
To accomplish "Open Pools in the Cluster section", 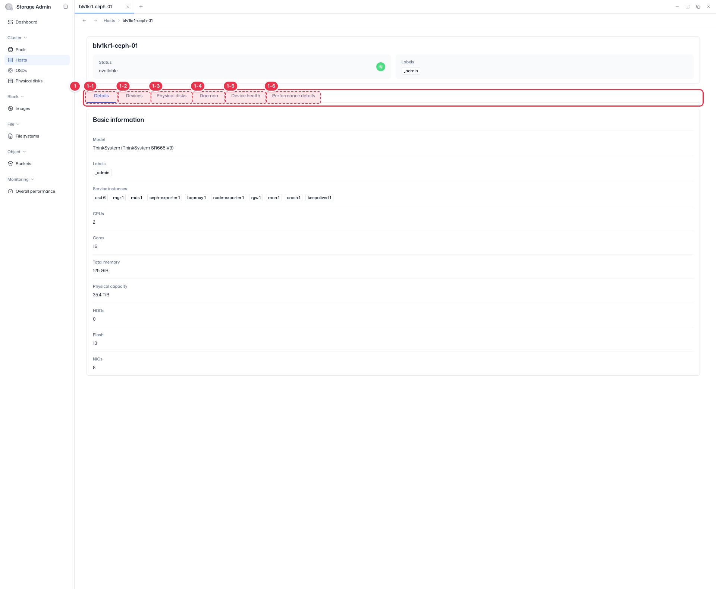I will [37, 50].
